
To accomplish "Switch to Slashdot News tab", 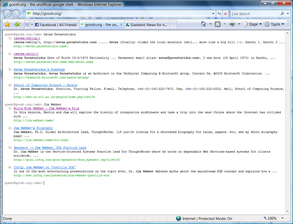I will [147, 25].
